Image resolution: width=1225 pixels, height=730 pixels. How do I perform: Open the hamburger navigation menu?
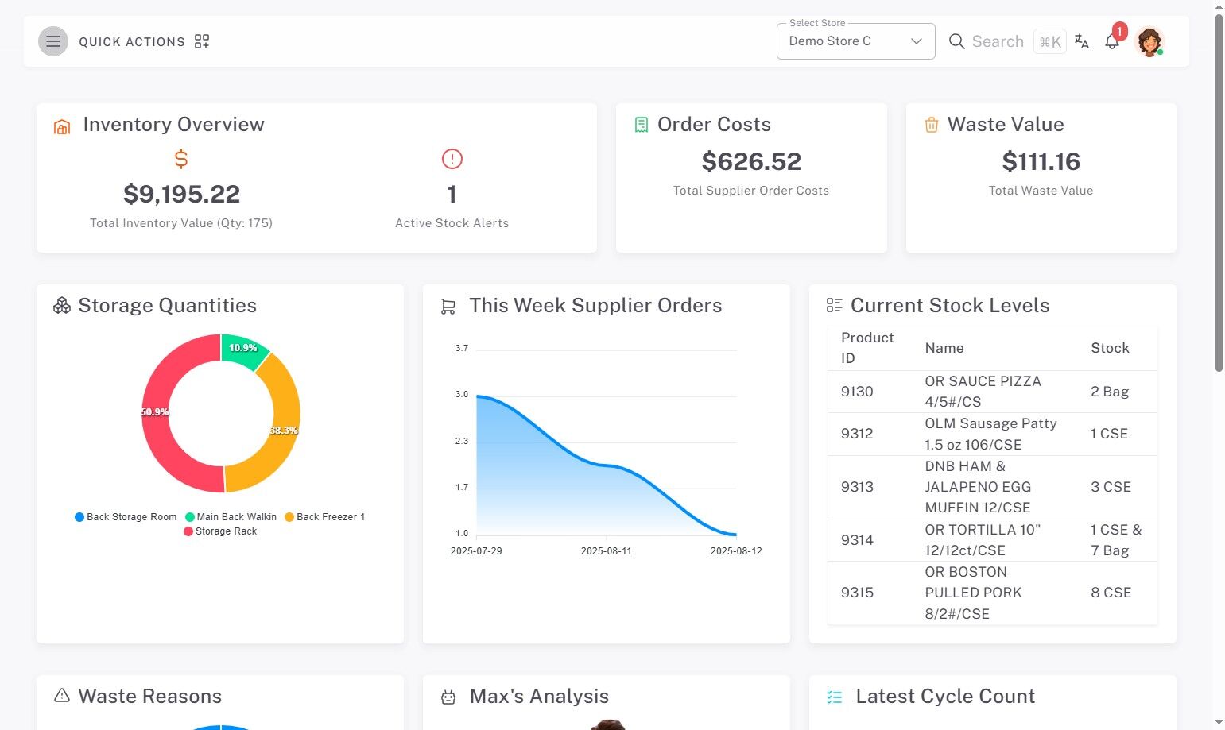(x=53, y=41)
